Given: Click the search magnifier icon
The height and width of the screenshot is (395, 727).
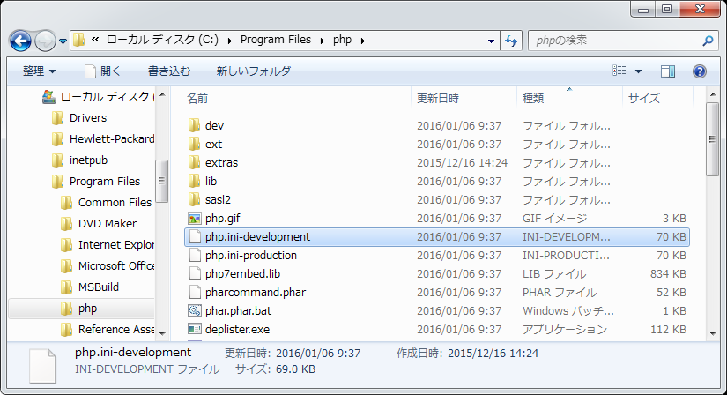Looking at the screenshot, I should [708, 41].
